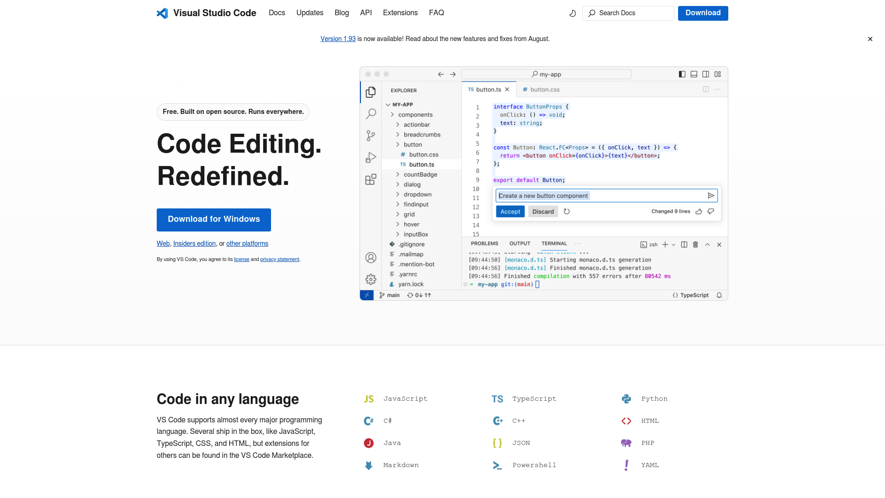This screenshot has height=498, width=885.
Task: Toggle the bottom panel layout icon
Action: 694,74
